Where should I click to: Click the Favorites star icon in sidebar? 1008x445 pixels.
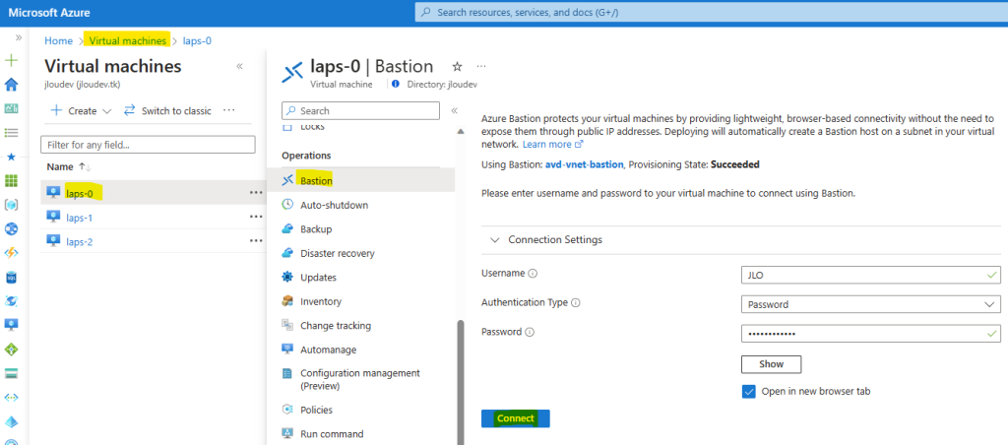coord(12,157)
